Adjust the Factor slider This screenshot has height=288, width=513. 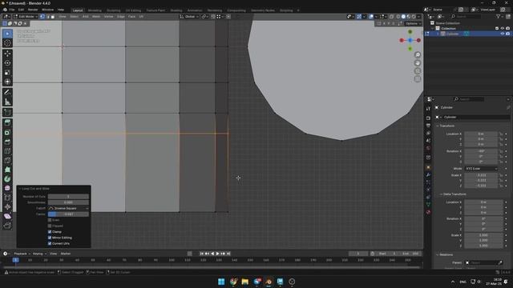click(68, 214)
